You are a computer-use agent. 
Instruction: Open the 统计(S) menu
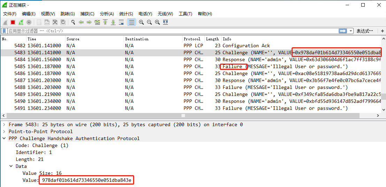(x=126, y=14)
